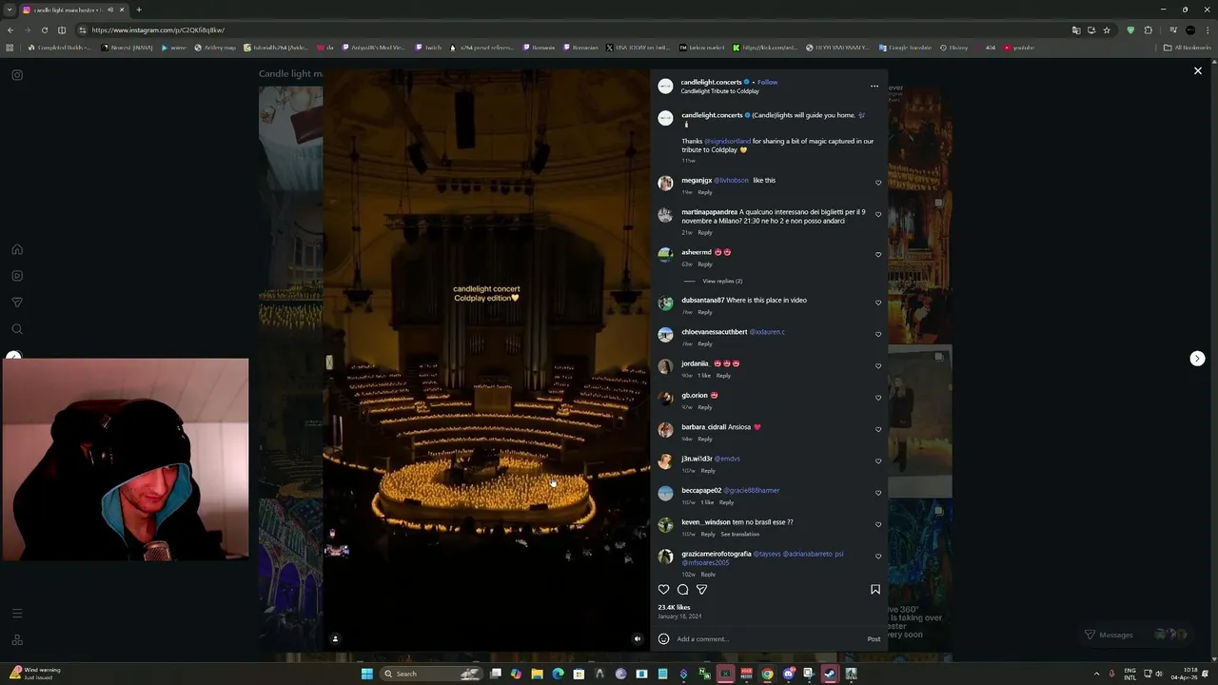The image size is (1218, 685).
Task: Open emoji picker in comment box
Action: [x=663, y=639]
